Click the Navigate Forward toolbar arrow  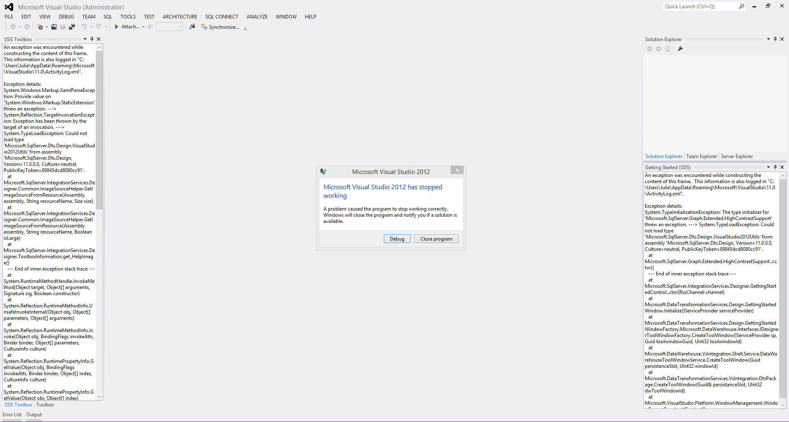coord(27,27)
